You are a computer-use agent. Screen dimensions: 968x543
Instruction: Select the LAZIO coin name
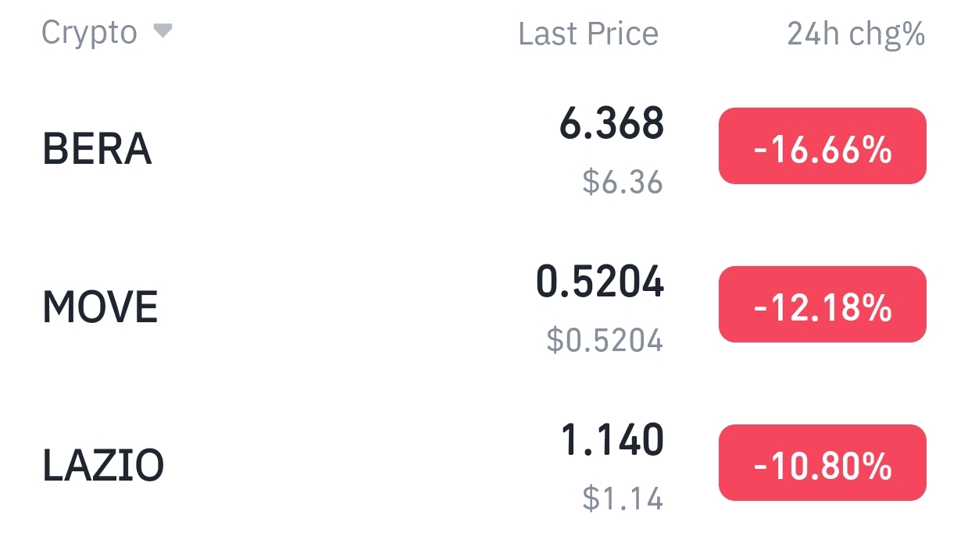103,465
